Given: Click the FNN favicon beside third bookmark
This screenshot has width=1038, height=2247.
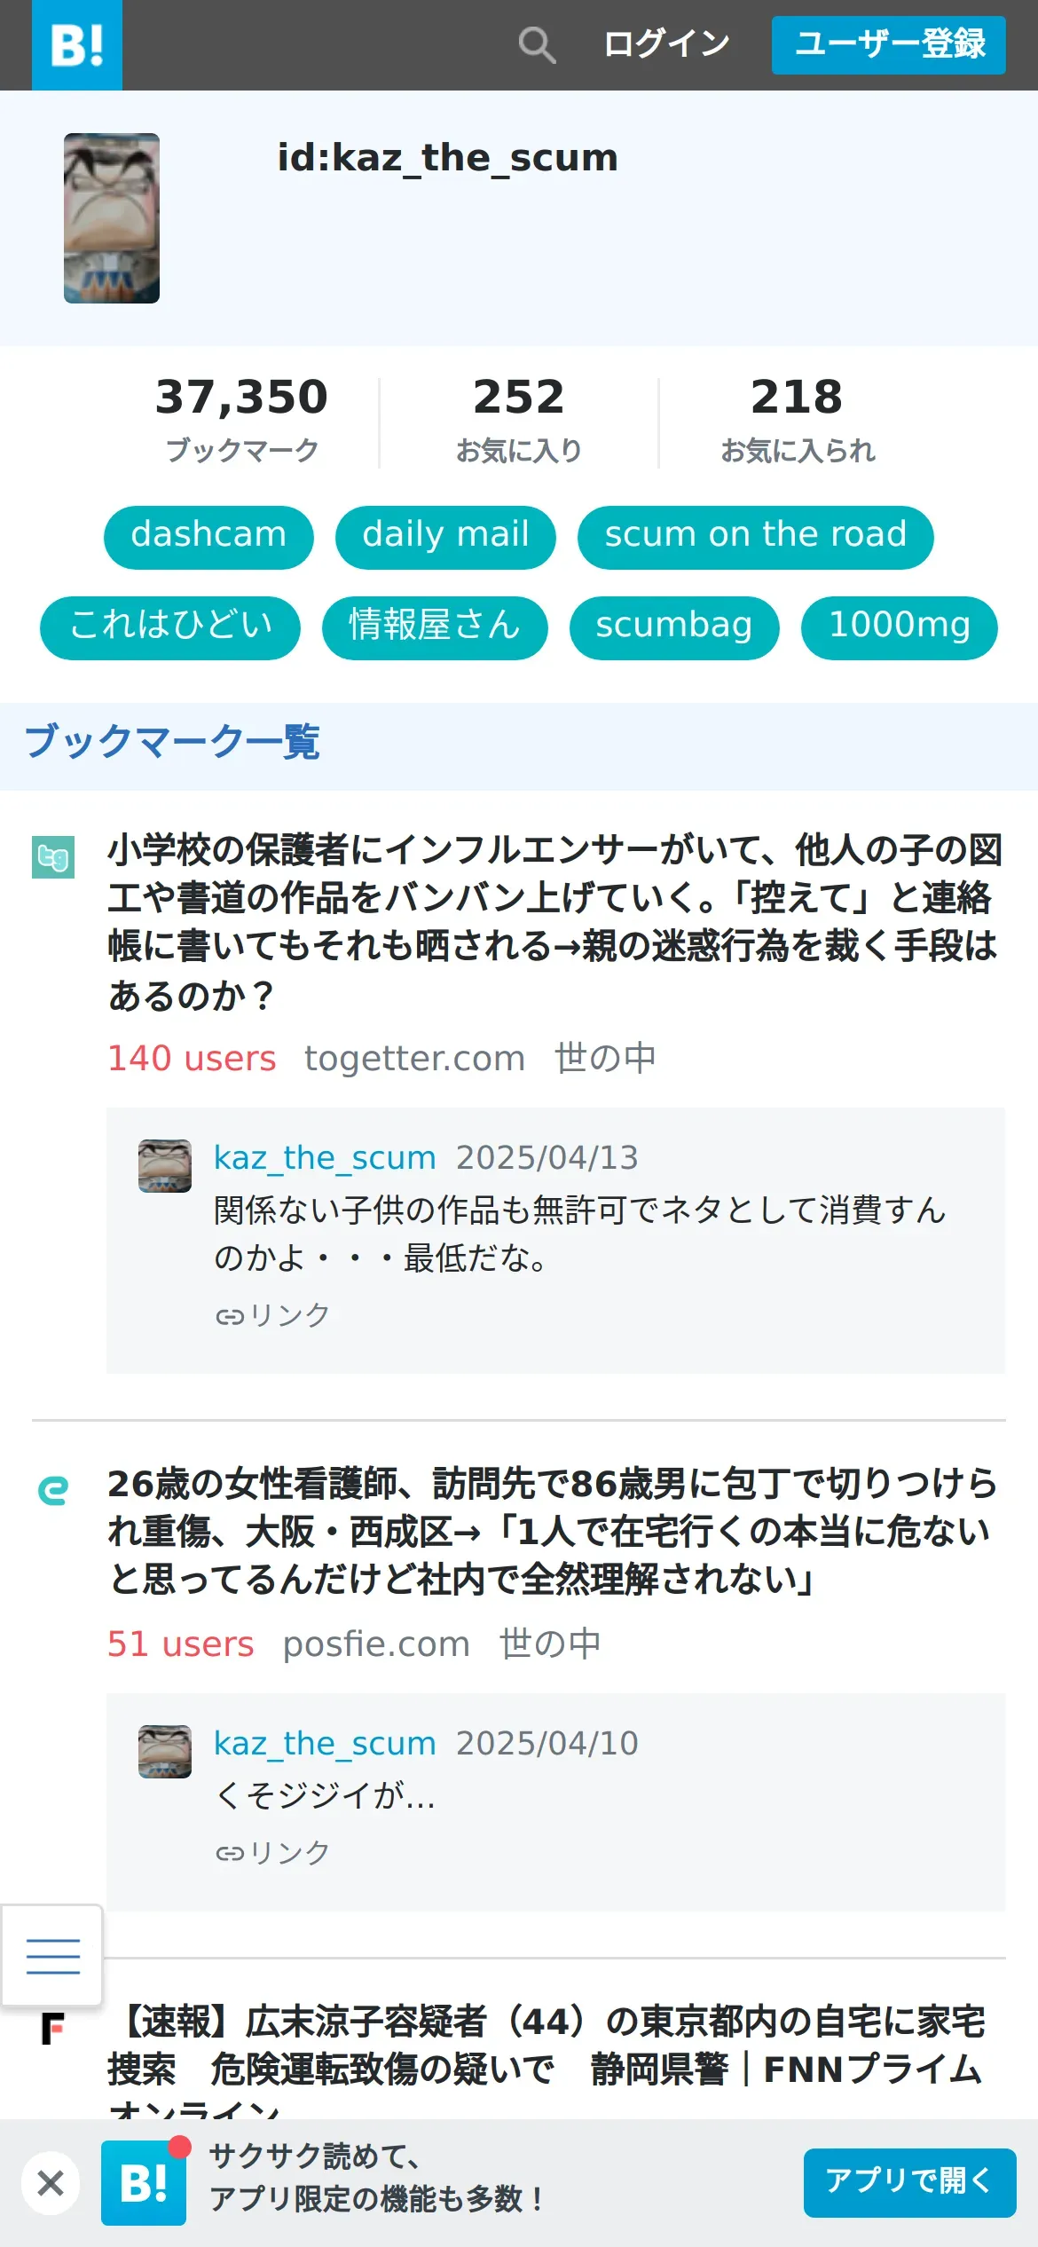Looking at the screenshot, I should click(53, 2029).
